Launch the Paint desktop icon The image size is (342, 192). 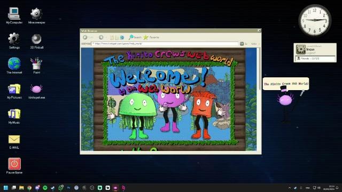[x=36, y=66]
